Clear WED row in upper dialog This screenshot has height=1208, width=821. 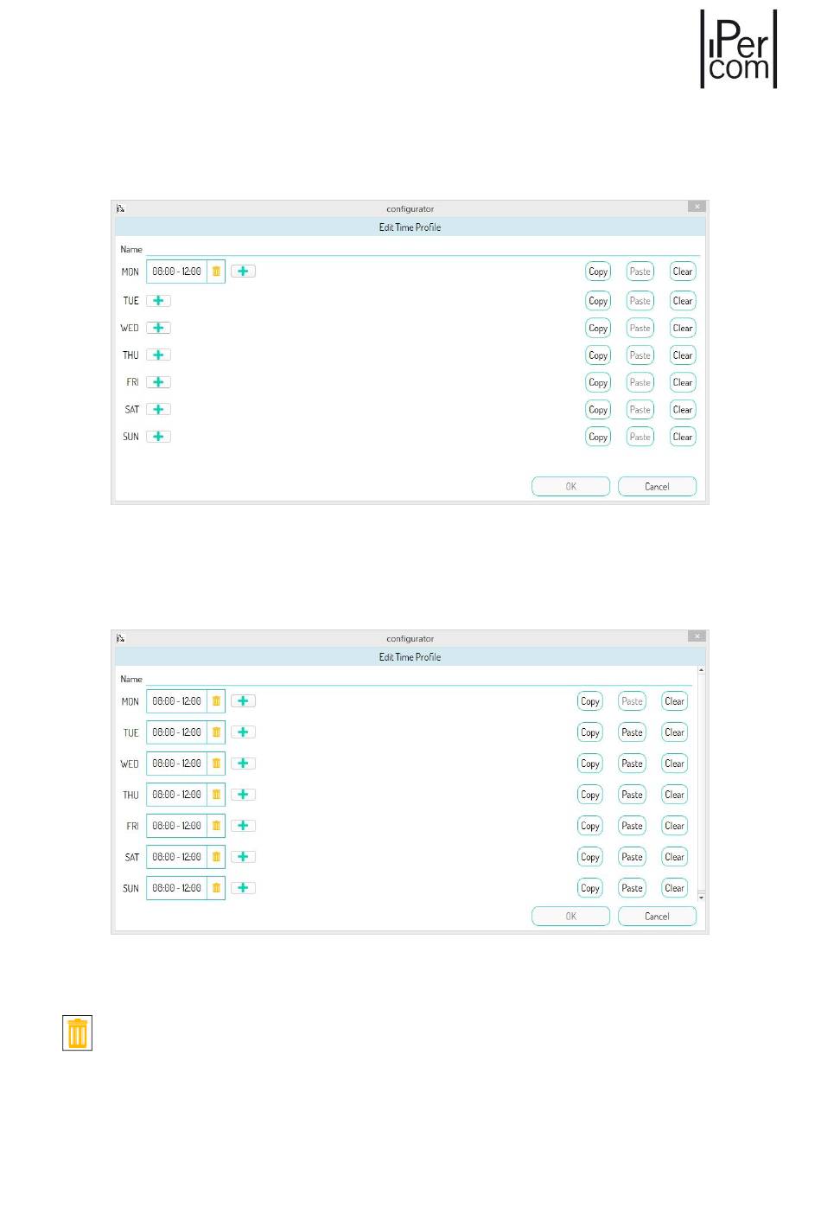click(683, 328)
